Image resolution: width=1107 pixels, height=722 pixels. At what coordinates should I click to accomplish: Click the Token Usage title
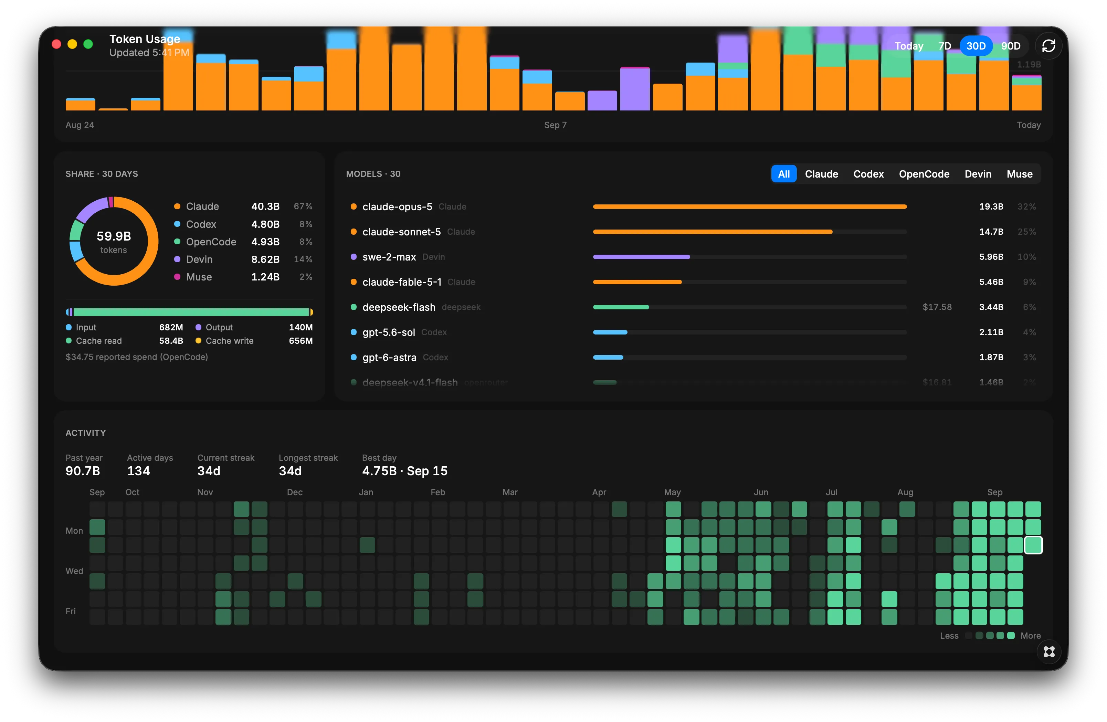pyautogui.click(x=145, y=39)
